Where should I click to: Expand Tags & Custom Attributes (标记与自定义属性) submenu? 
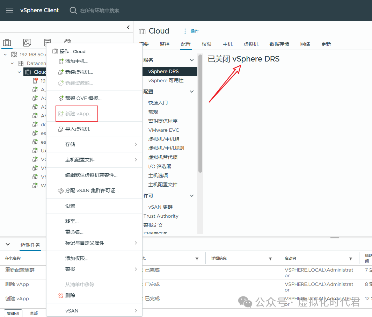tap(94, 243)
